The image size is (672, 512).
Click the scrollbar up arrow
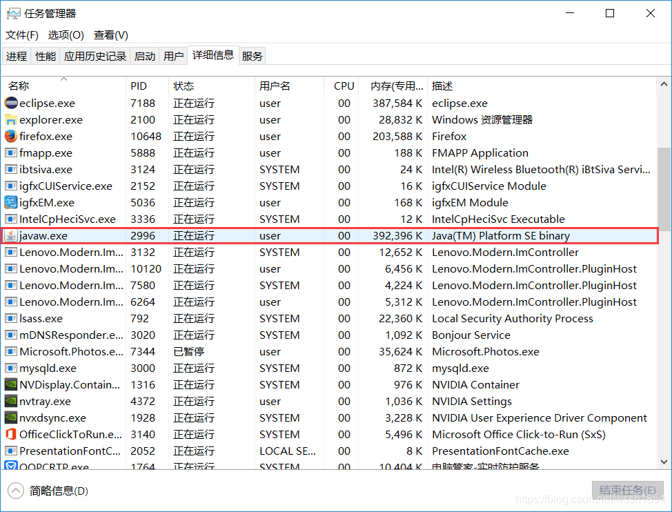[664, 84]
